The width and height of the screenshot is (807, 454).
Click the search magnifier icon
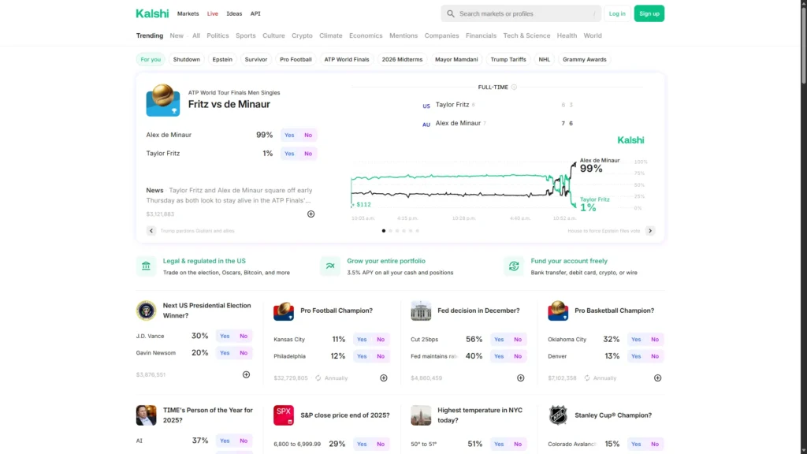(451, 13)
